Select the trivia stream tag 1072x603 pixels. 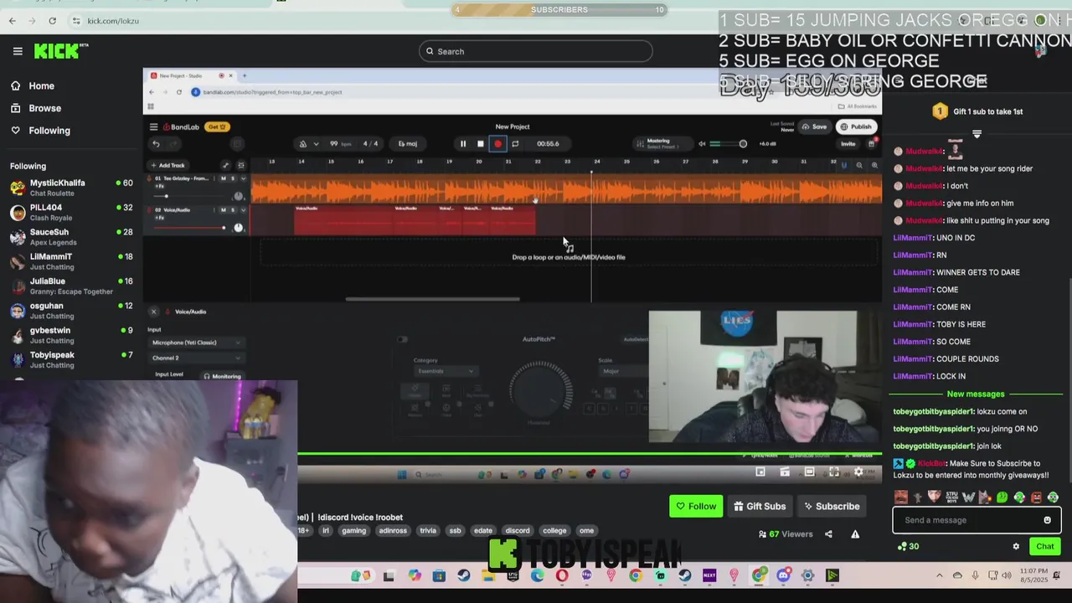[428, 530]
